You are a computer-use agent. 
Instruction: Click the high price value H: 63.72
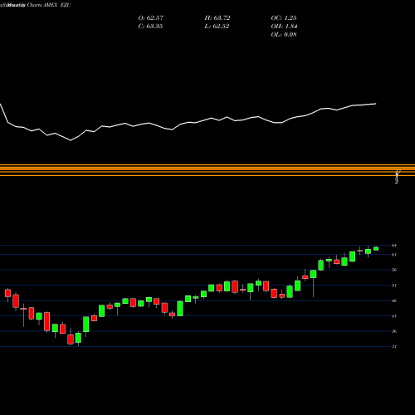point(217,18)
